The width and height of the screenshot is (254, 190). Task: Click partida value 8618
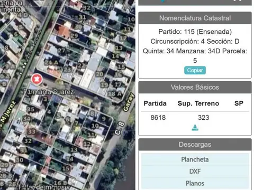(x=158, y=118)
